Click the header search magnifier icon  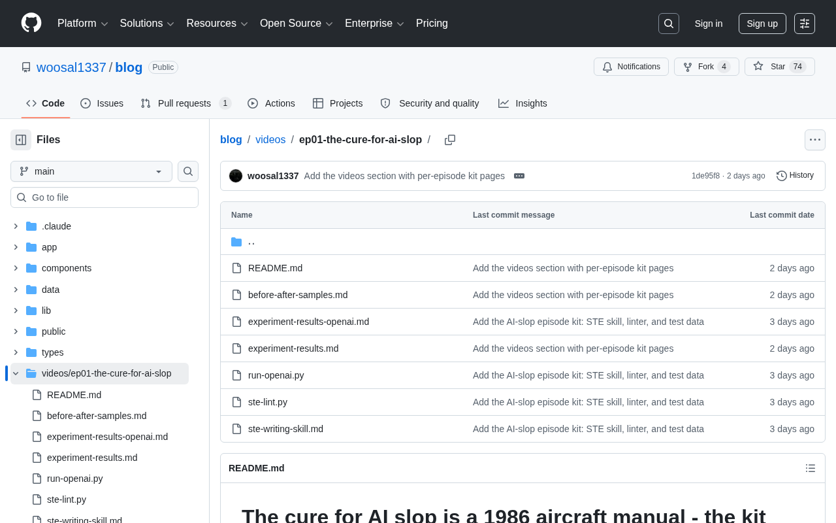tap(669, 24)
